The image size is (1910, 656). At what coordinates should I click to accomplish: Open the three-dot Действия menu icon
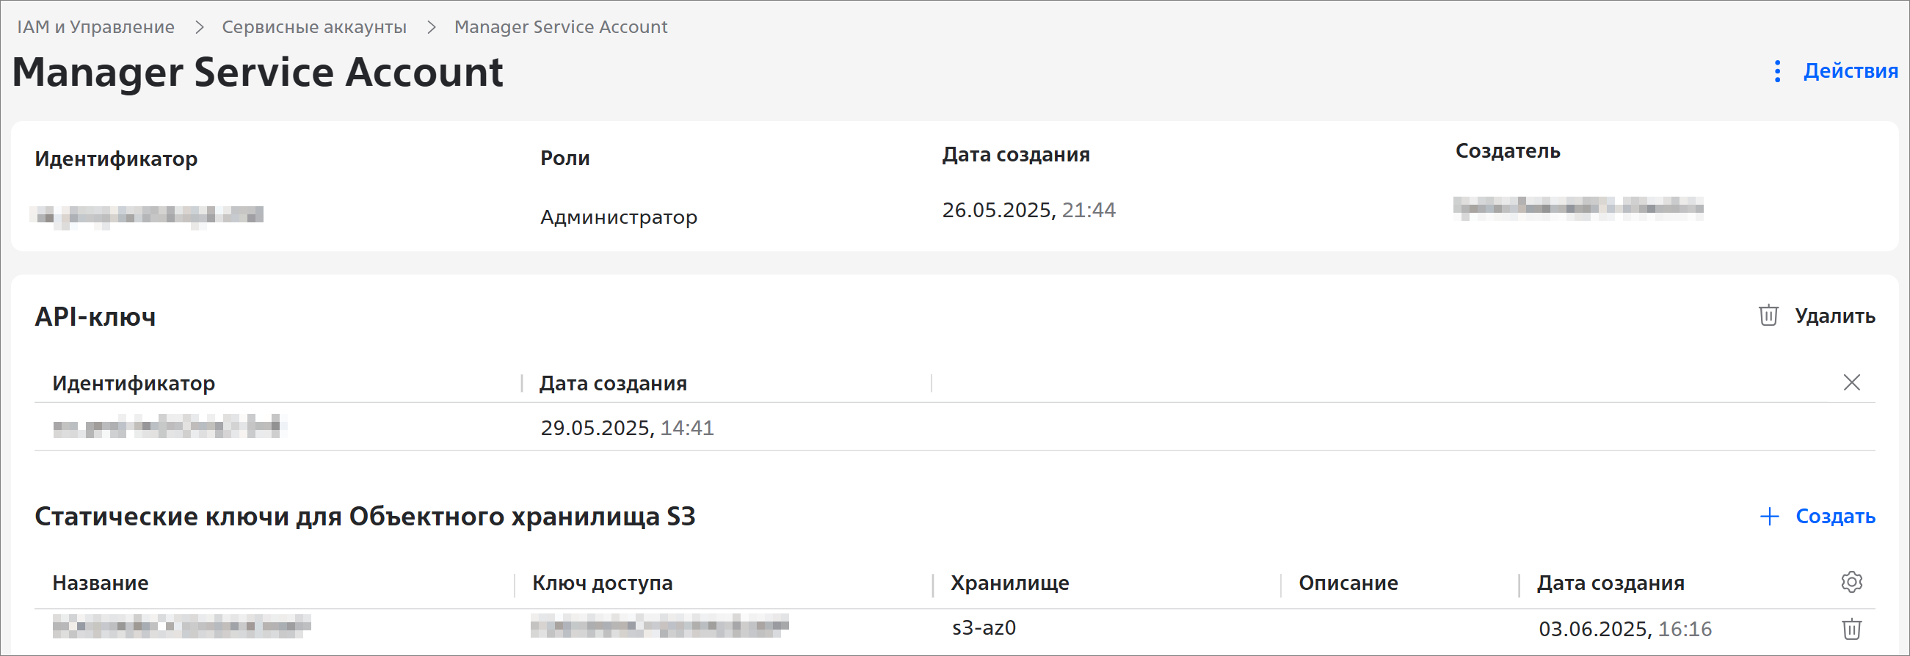pyautogui.click(x=1777, y=71)
